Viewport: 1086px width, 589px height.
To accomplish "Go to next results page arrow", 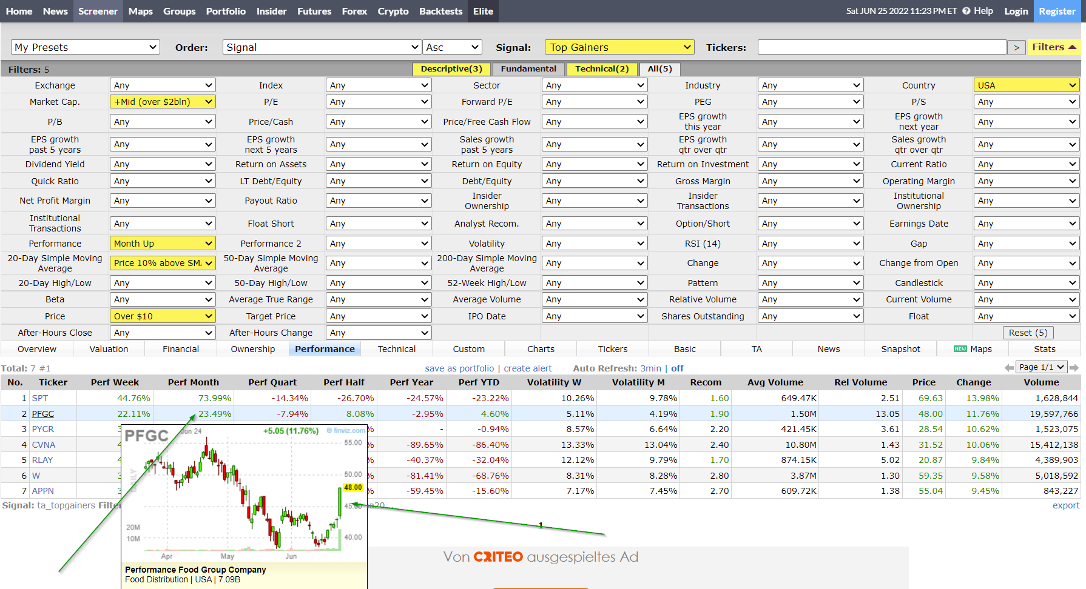I will (1074, 367).
